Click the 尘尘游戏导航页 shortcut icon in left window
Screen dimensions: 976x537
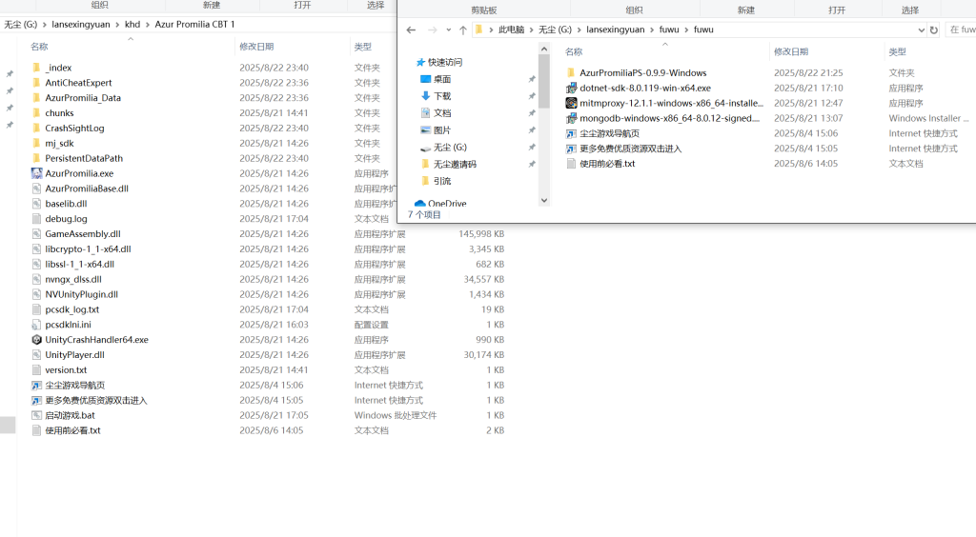tap(36, 385)
